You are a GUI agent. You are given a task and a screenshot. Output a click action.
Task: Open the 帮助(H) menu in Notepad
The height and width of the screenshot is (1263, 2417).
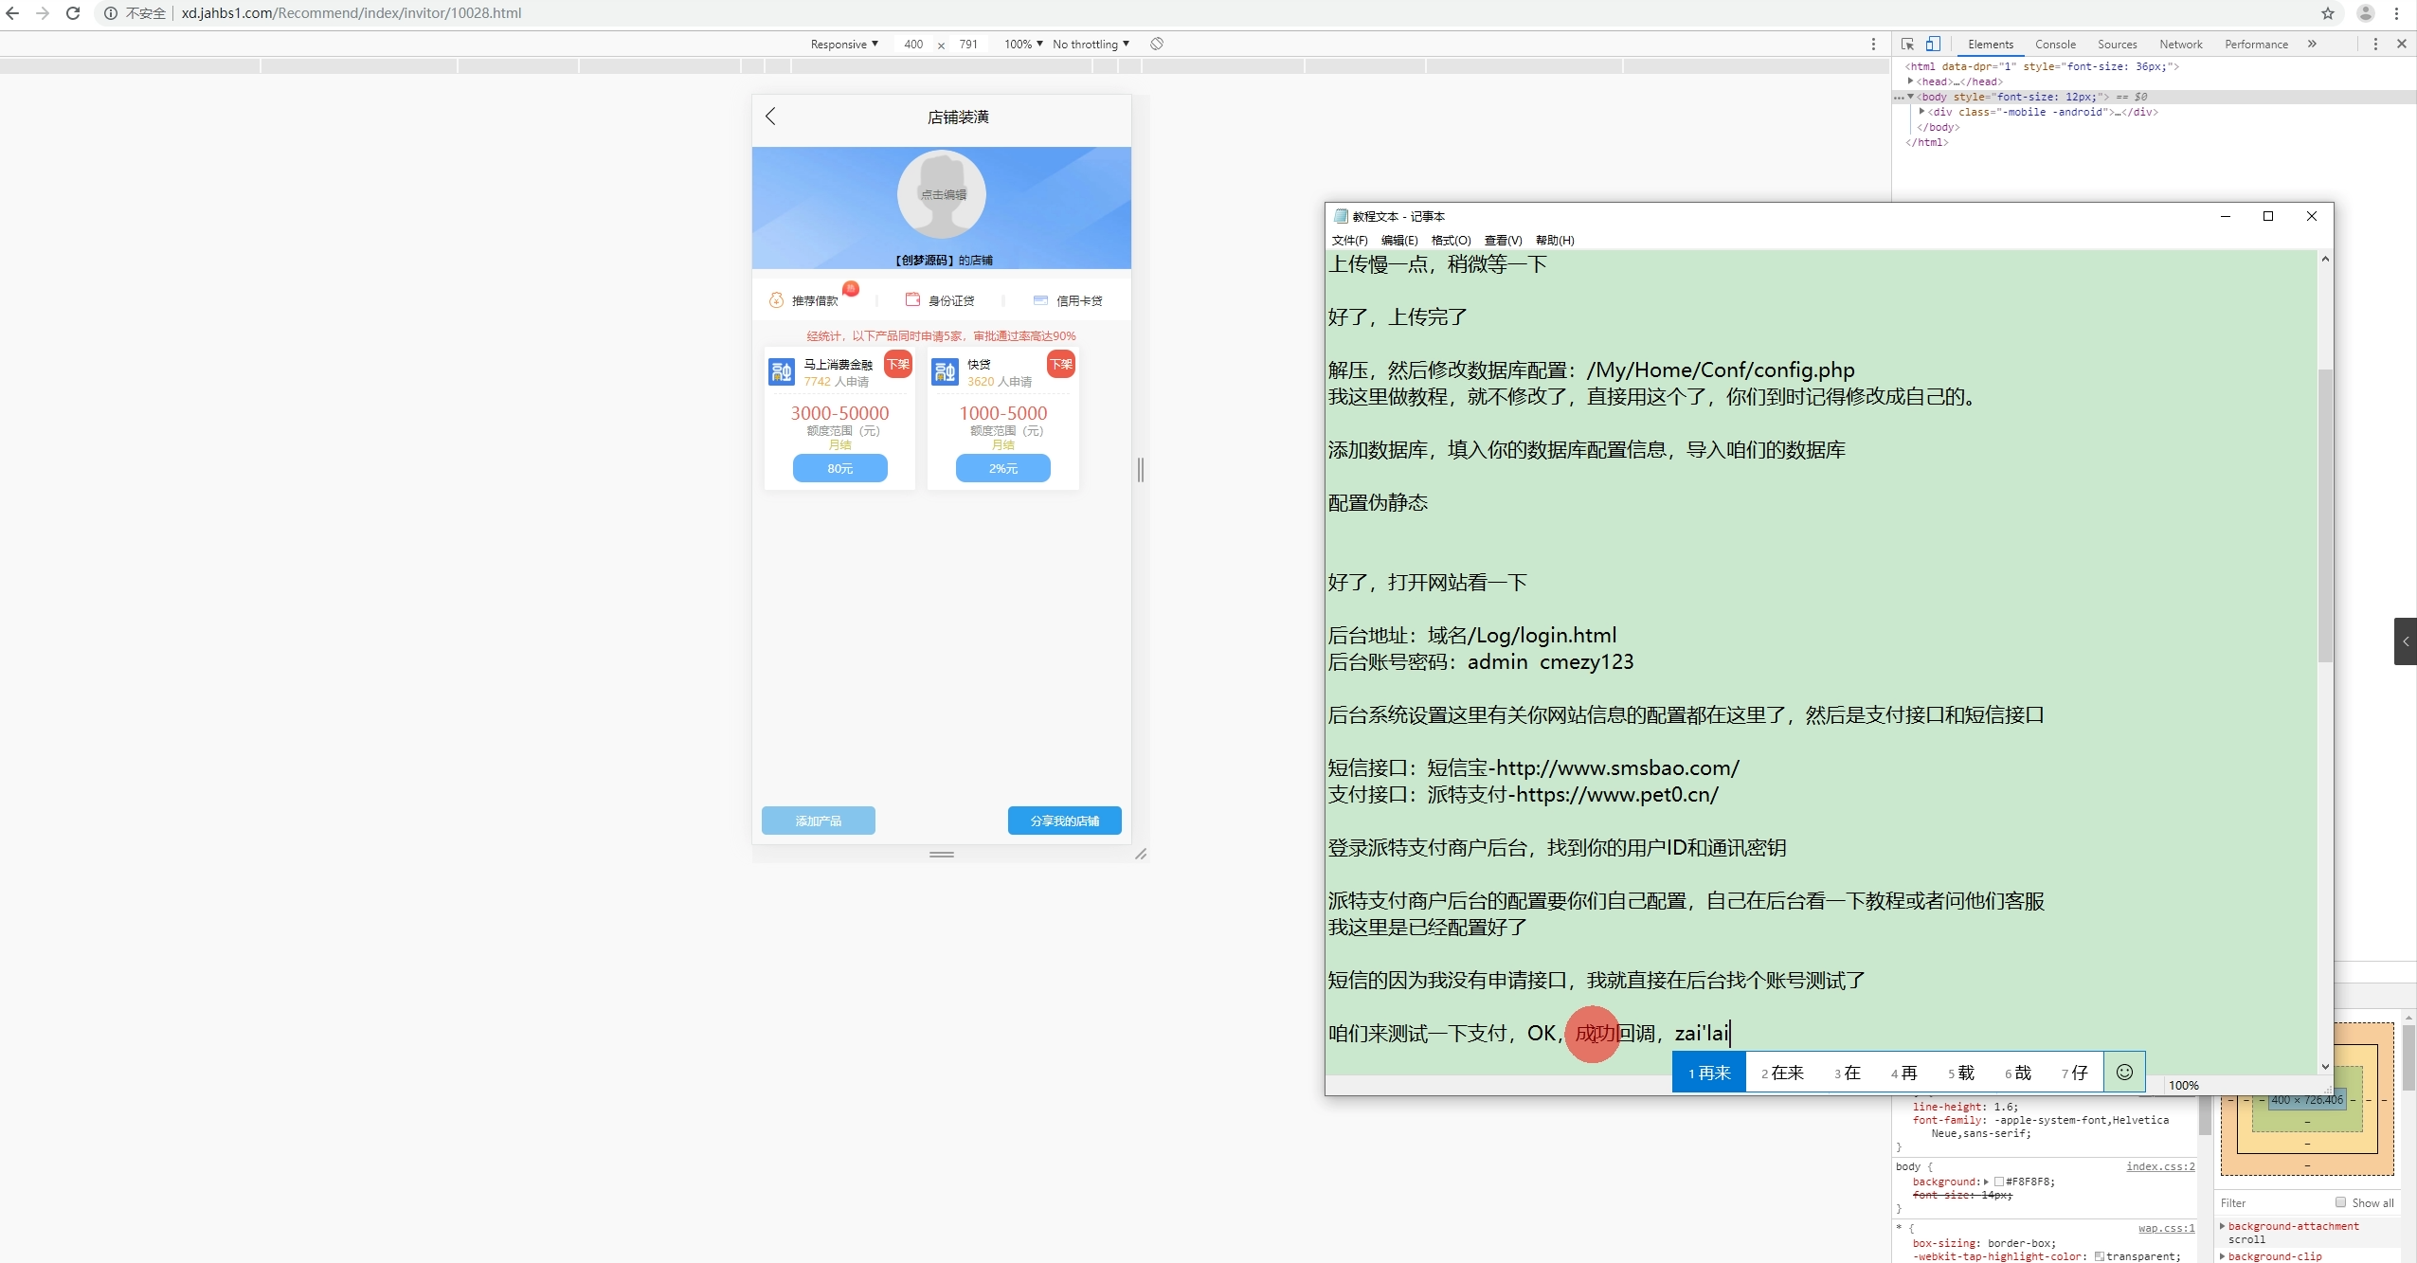tap(1555, 240)
